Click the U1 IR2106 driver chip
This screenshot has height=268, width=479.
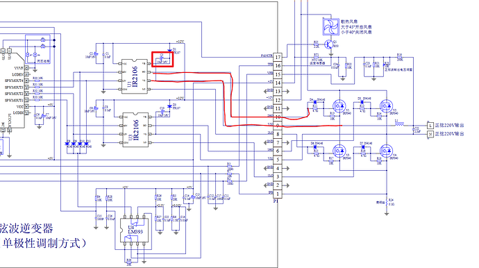point(135,76)
